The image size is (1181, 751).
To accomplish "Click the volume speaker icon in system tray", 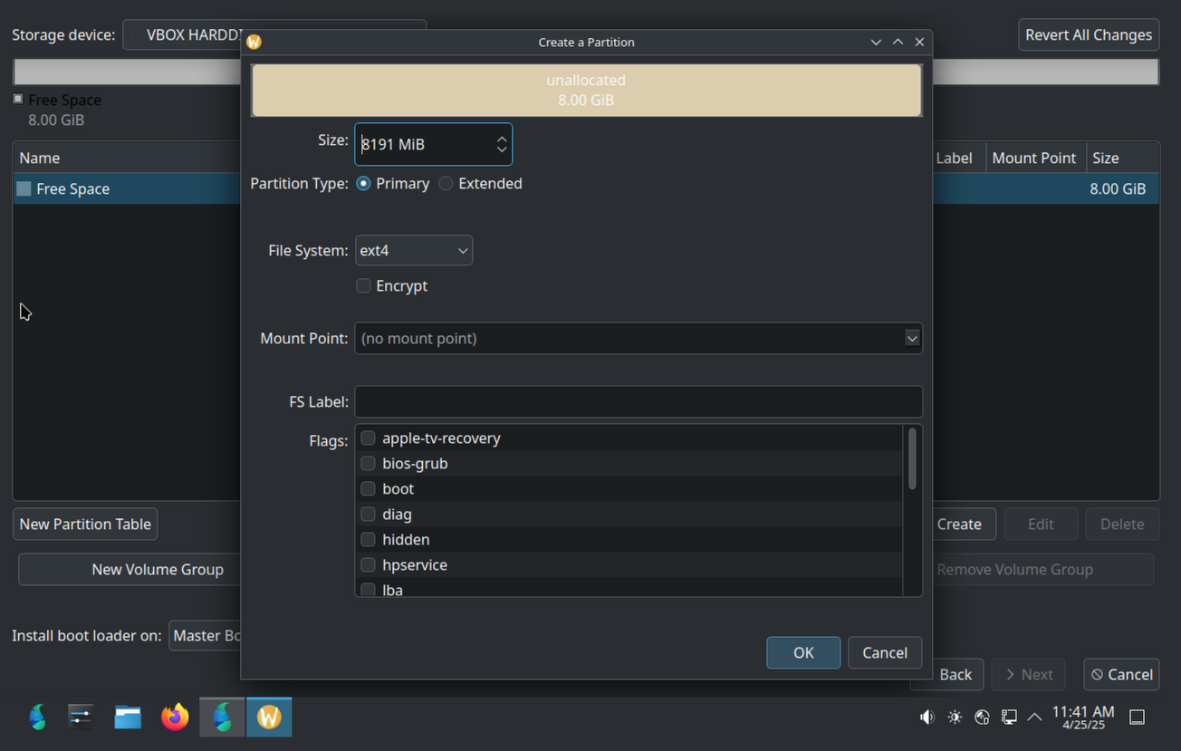I will point(927,717).
